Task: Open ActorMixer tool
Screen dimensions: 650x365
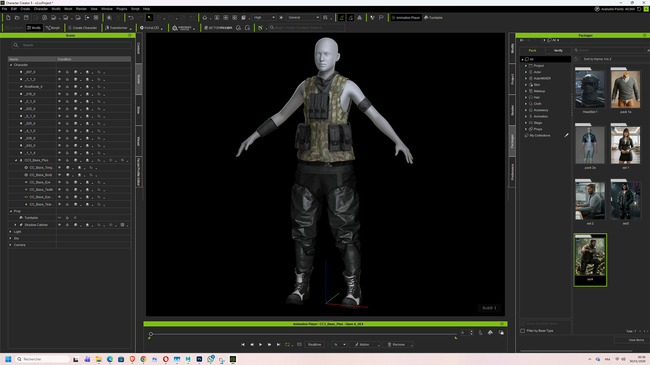Action: (x=218, y=28)
